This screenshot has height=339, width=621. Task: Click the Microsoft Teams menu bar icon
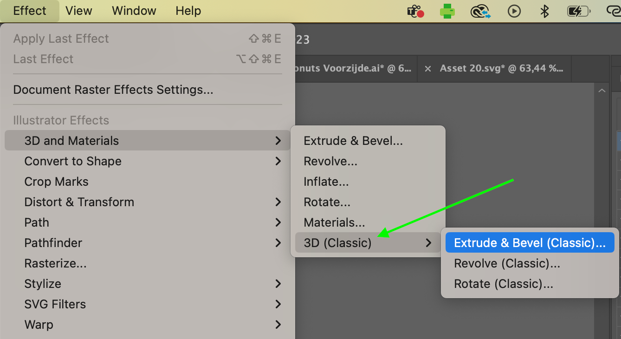[415, 11]
